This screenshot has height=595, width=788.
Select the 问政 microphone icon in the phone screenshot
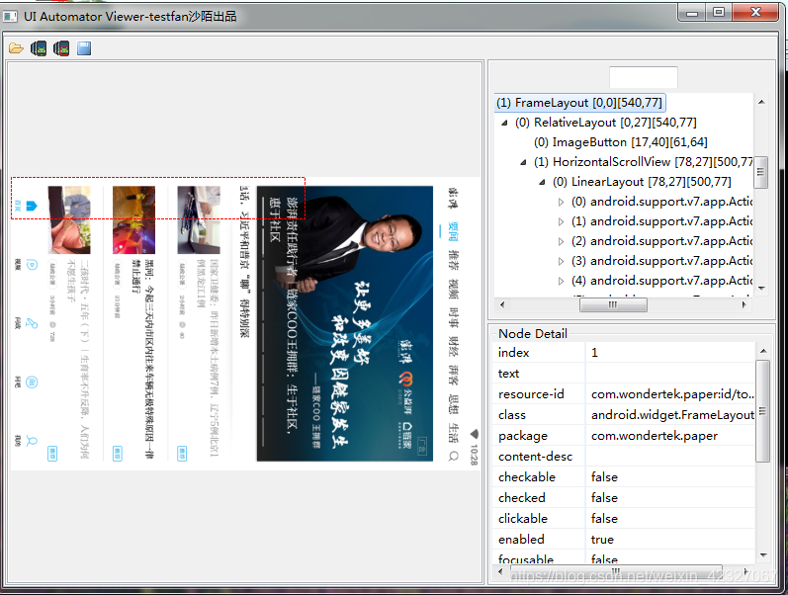[32, 323]
